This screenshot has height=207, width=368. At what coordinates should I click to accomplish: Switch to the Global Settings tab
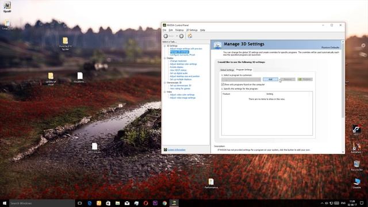pos(227,70)
